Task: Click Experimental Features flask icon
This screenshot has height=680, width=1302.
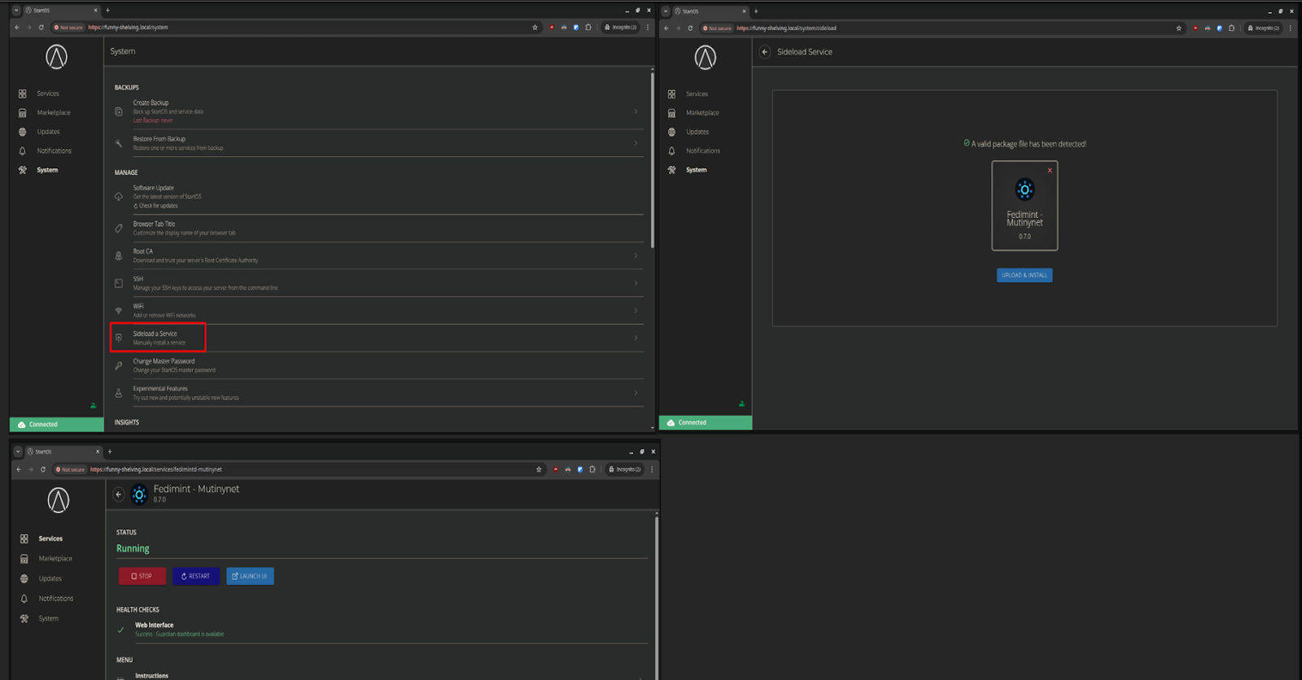Action: [x=119, y=393]
